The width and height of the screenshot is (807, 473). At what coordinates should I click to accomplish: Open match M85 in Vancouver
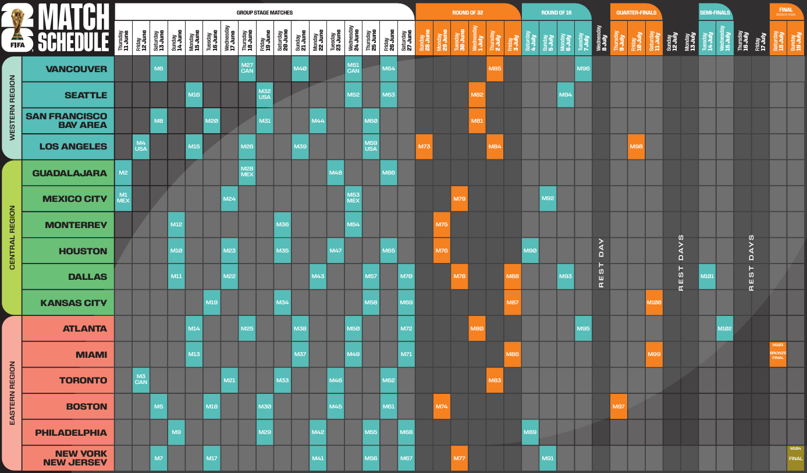[495, 69]
